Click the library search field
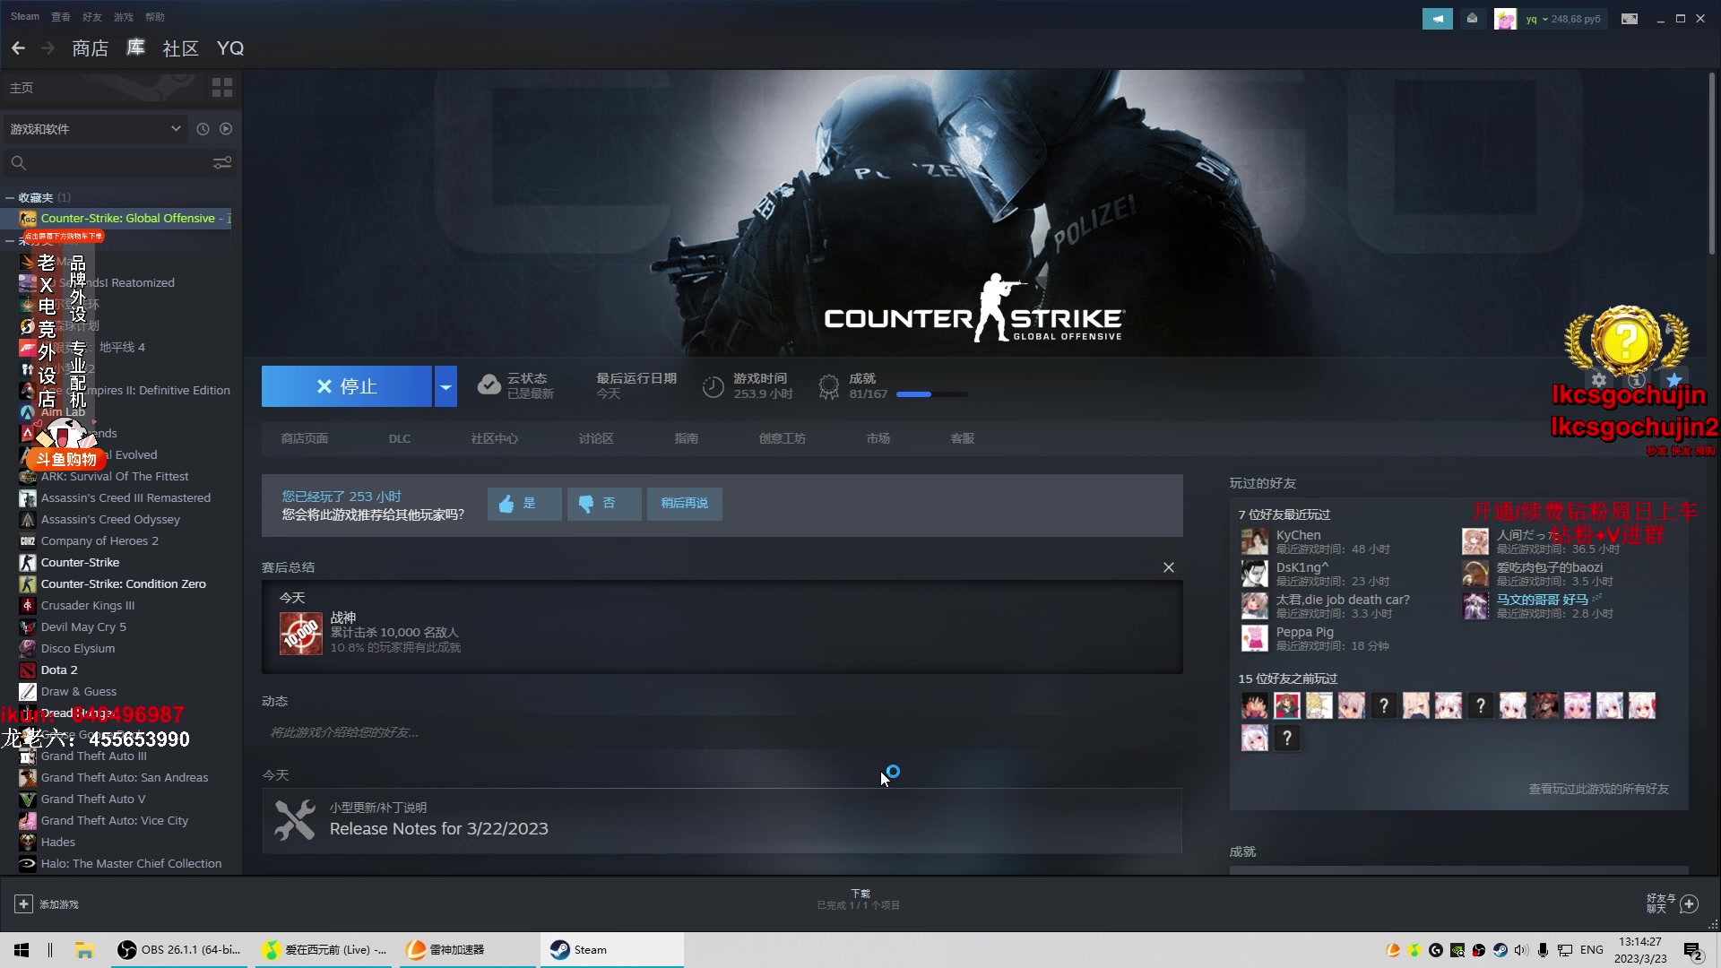 (109, 163)
